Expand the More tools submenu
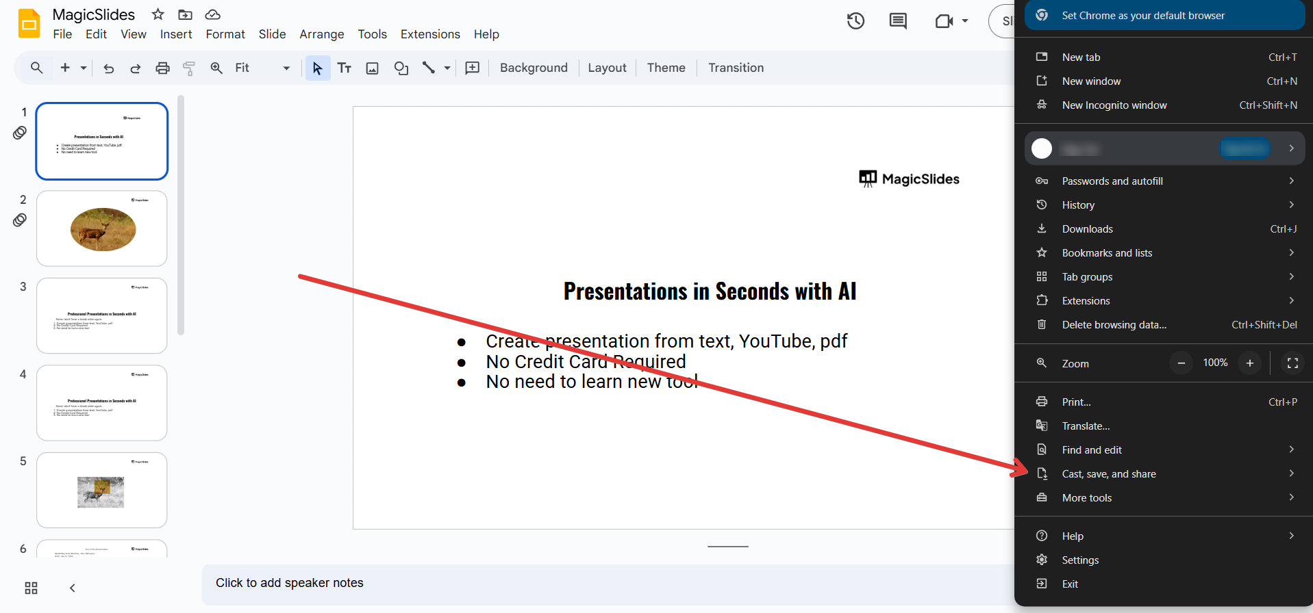This screenshot has height=613, width=1313. [x=1164, y=498]
